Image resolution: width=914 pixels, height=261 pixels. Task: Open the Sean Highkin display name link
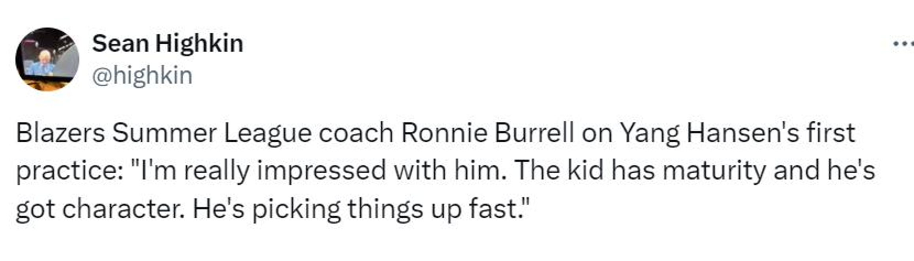point(168,43)
